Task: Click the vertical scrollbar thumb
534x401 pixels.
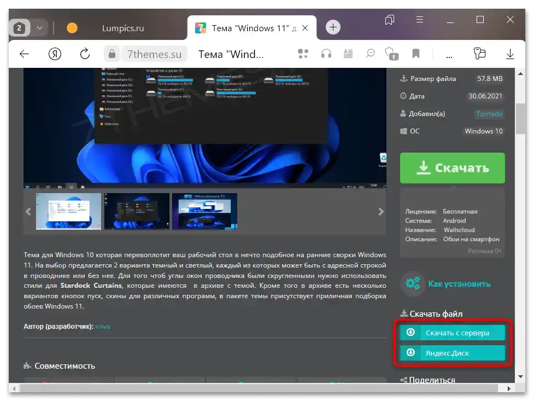Action: (x=520, y=119)
